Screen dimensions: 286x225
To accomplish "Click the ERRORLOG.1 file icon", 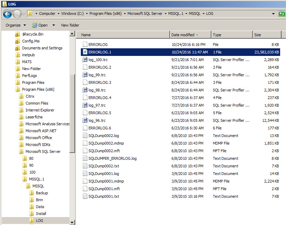I will (x=85, y=52).
